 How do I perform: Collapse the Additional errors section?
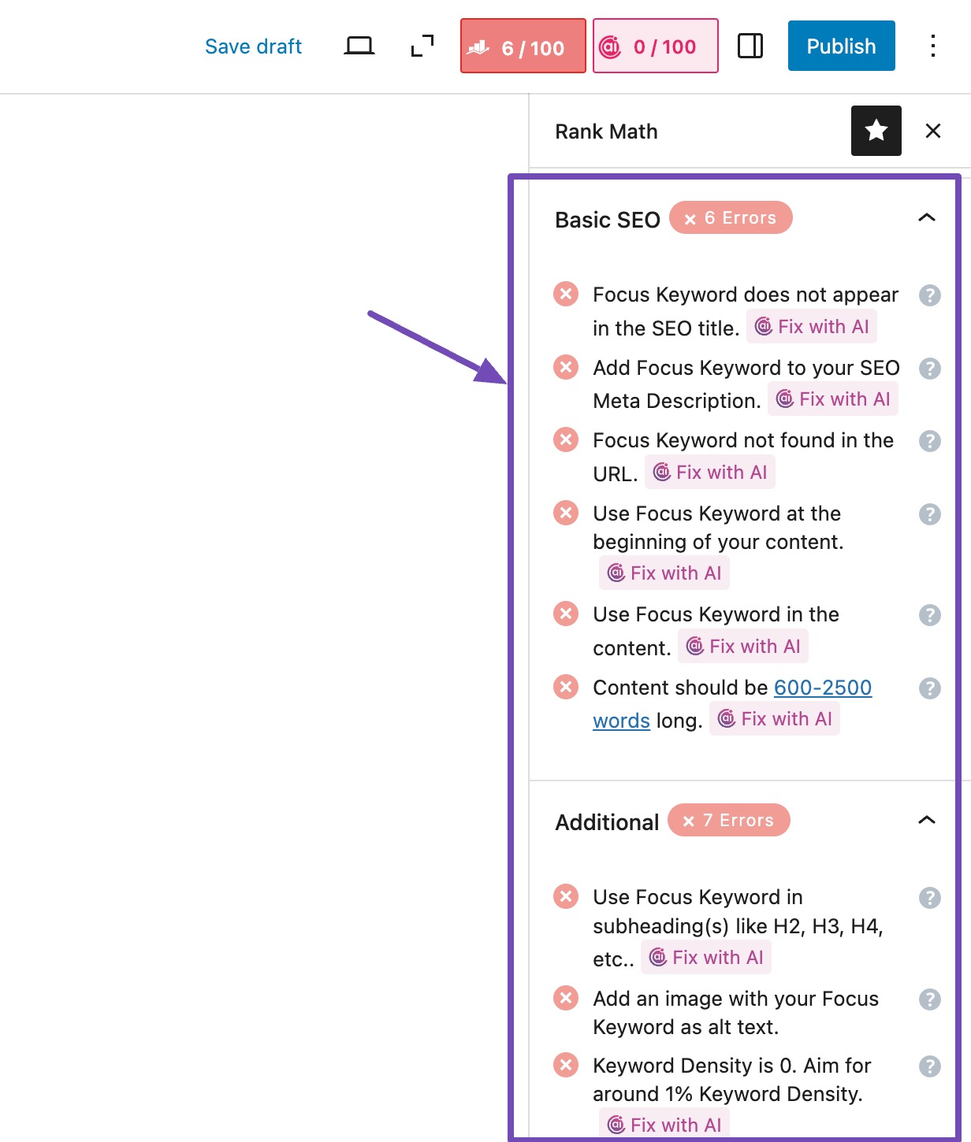point(927,821)
